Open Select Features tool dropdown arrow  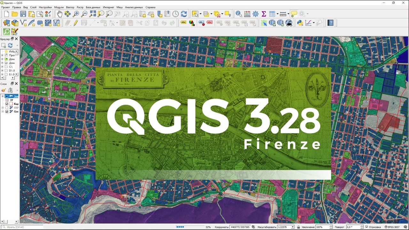tap(200, 14)
